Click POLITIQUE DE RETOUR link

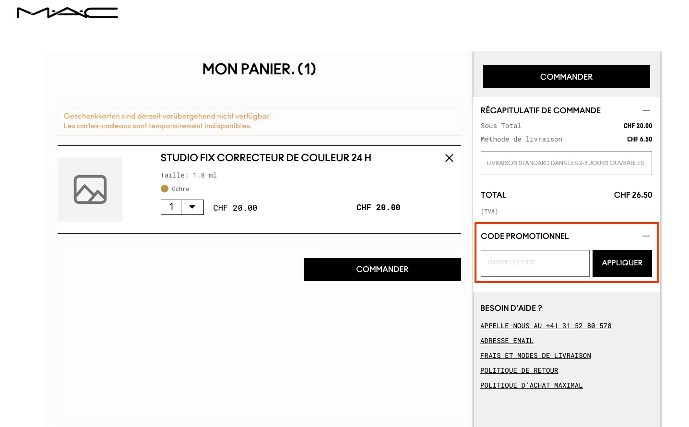(x=519, y=370)
